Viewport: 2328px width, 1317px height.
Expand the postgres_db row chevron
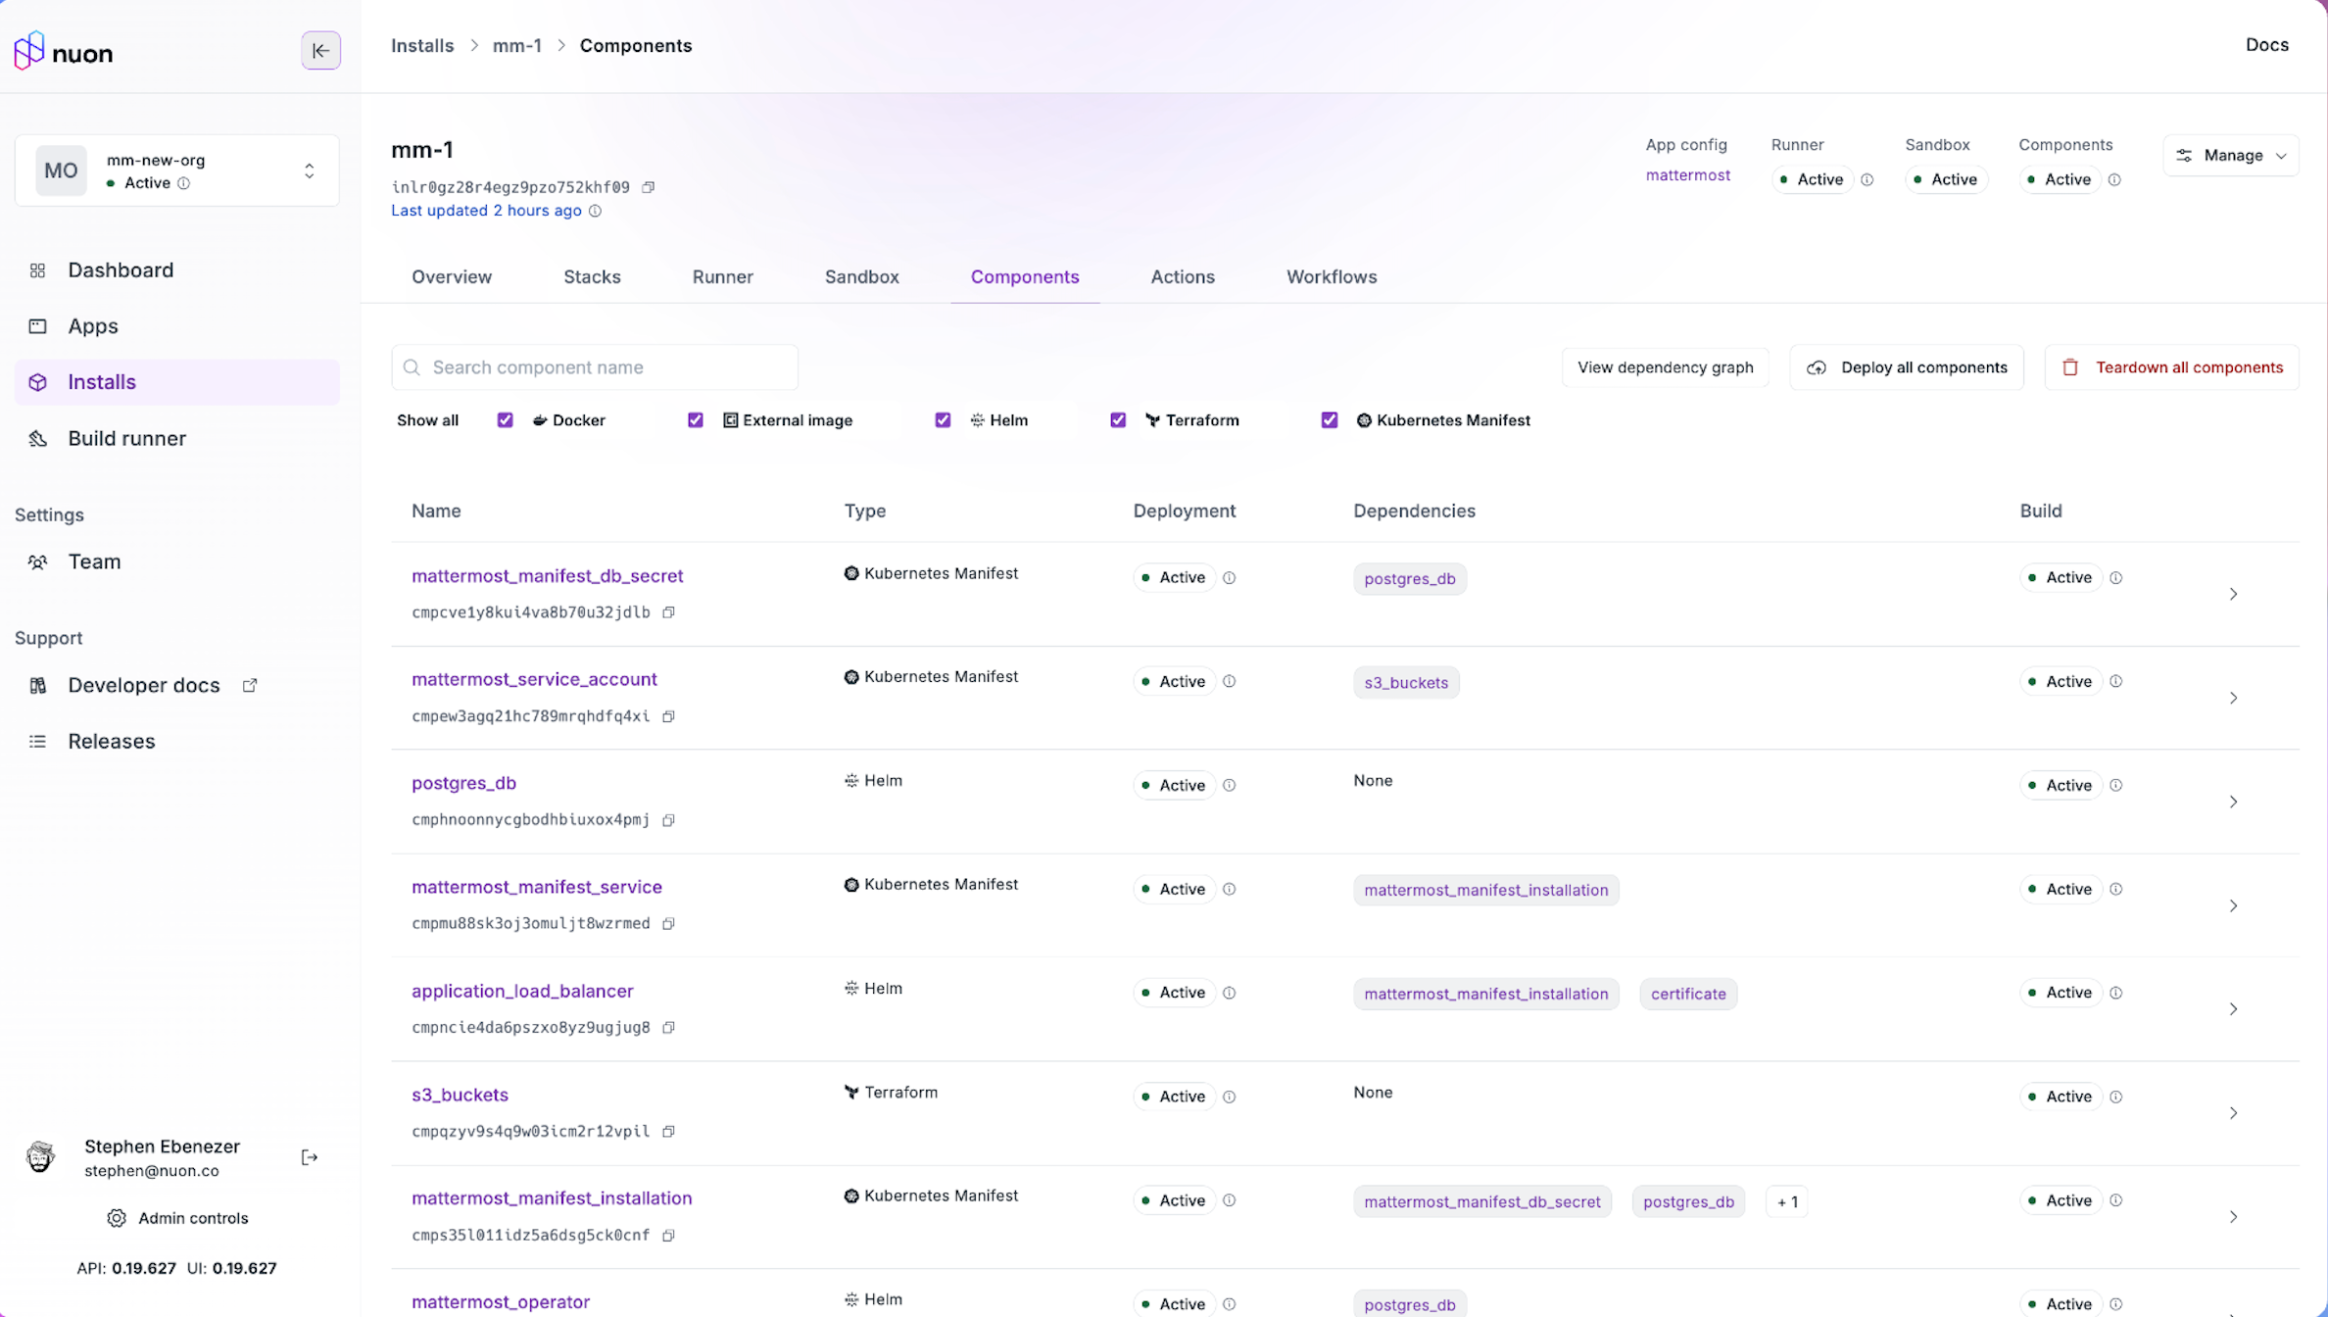point(2233,802)
